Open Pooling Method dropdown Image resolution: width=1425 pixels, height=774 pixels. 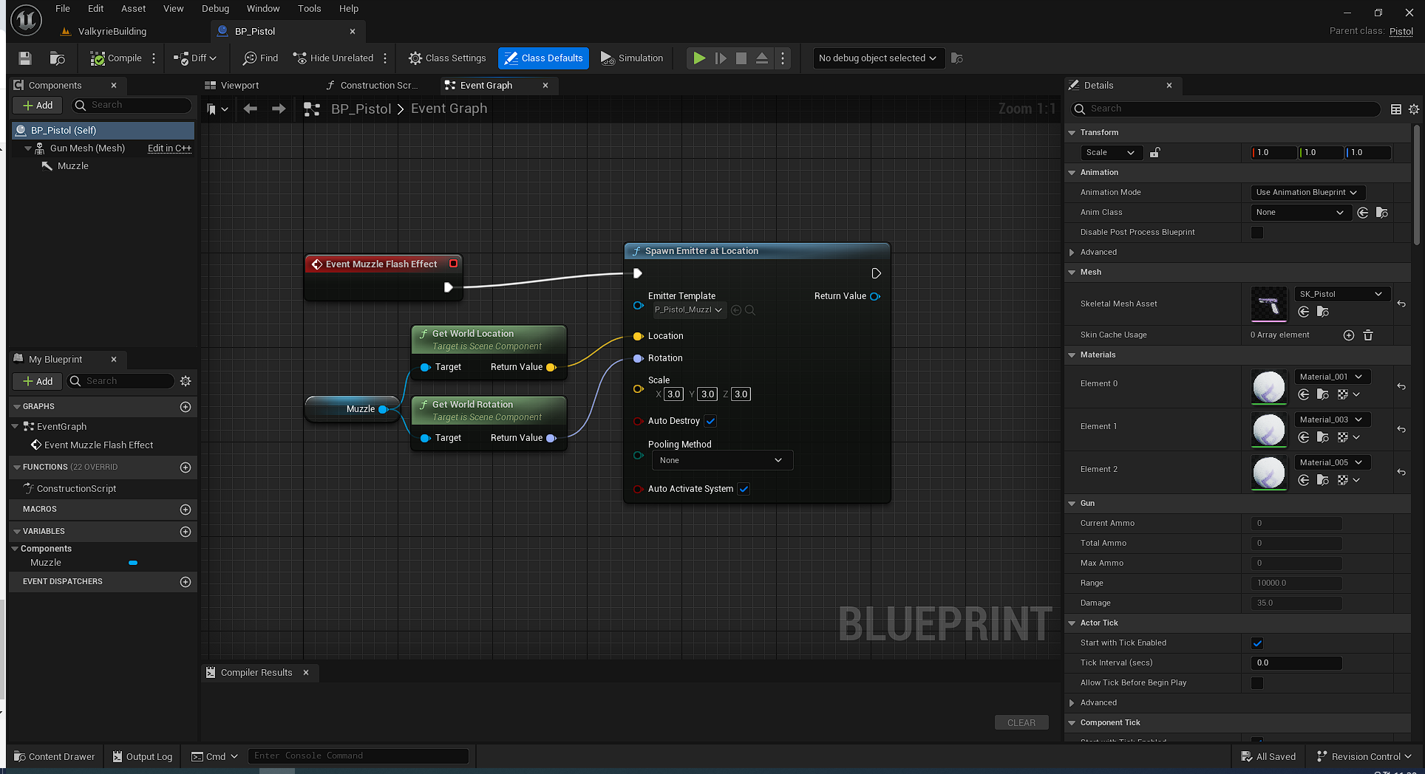coord(722,460)
